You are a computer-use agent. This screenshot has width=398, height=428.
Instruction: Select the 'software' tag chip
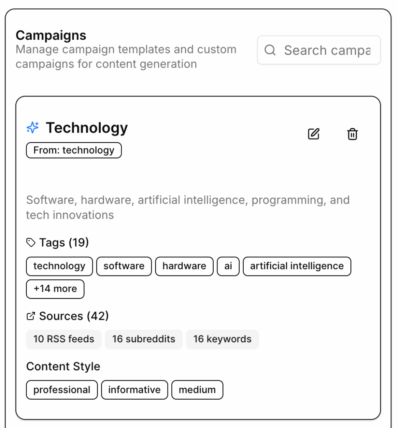click(124, 266)
